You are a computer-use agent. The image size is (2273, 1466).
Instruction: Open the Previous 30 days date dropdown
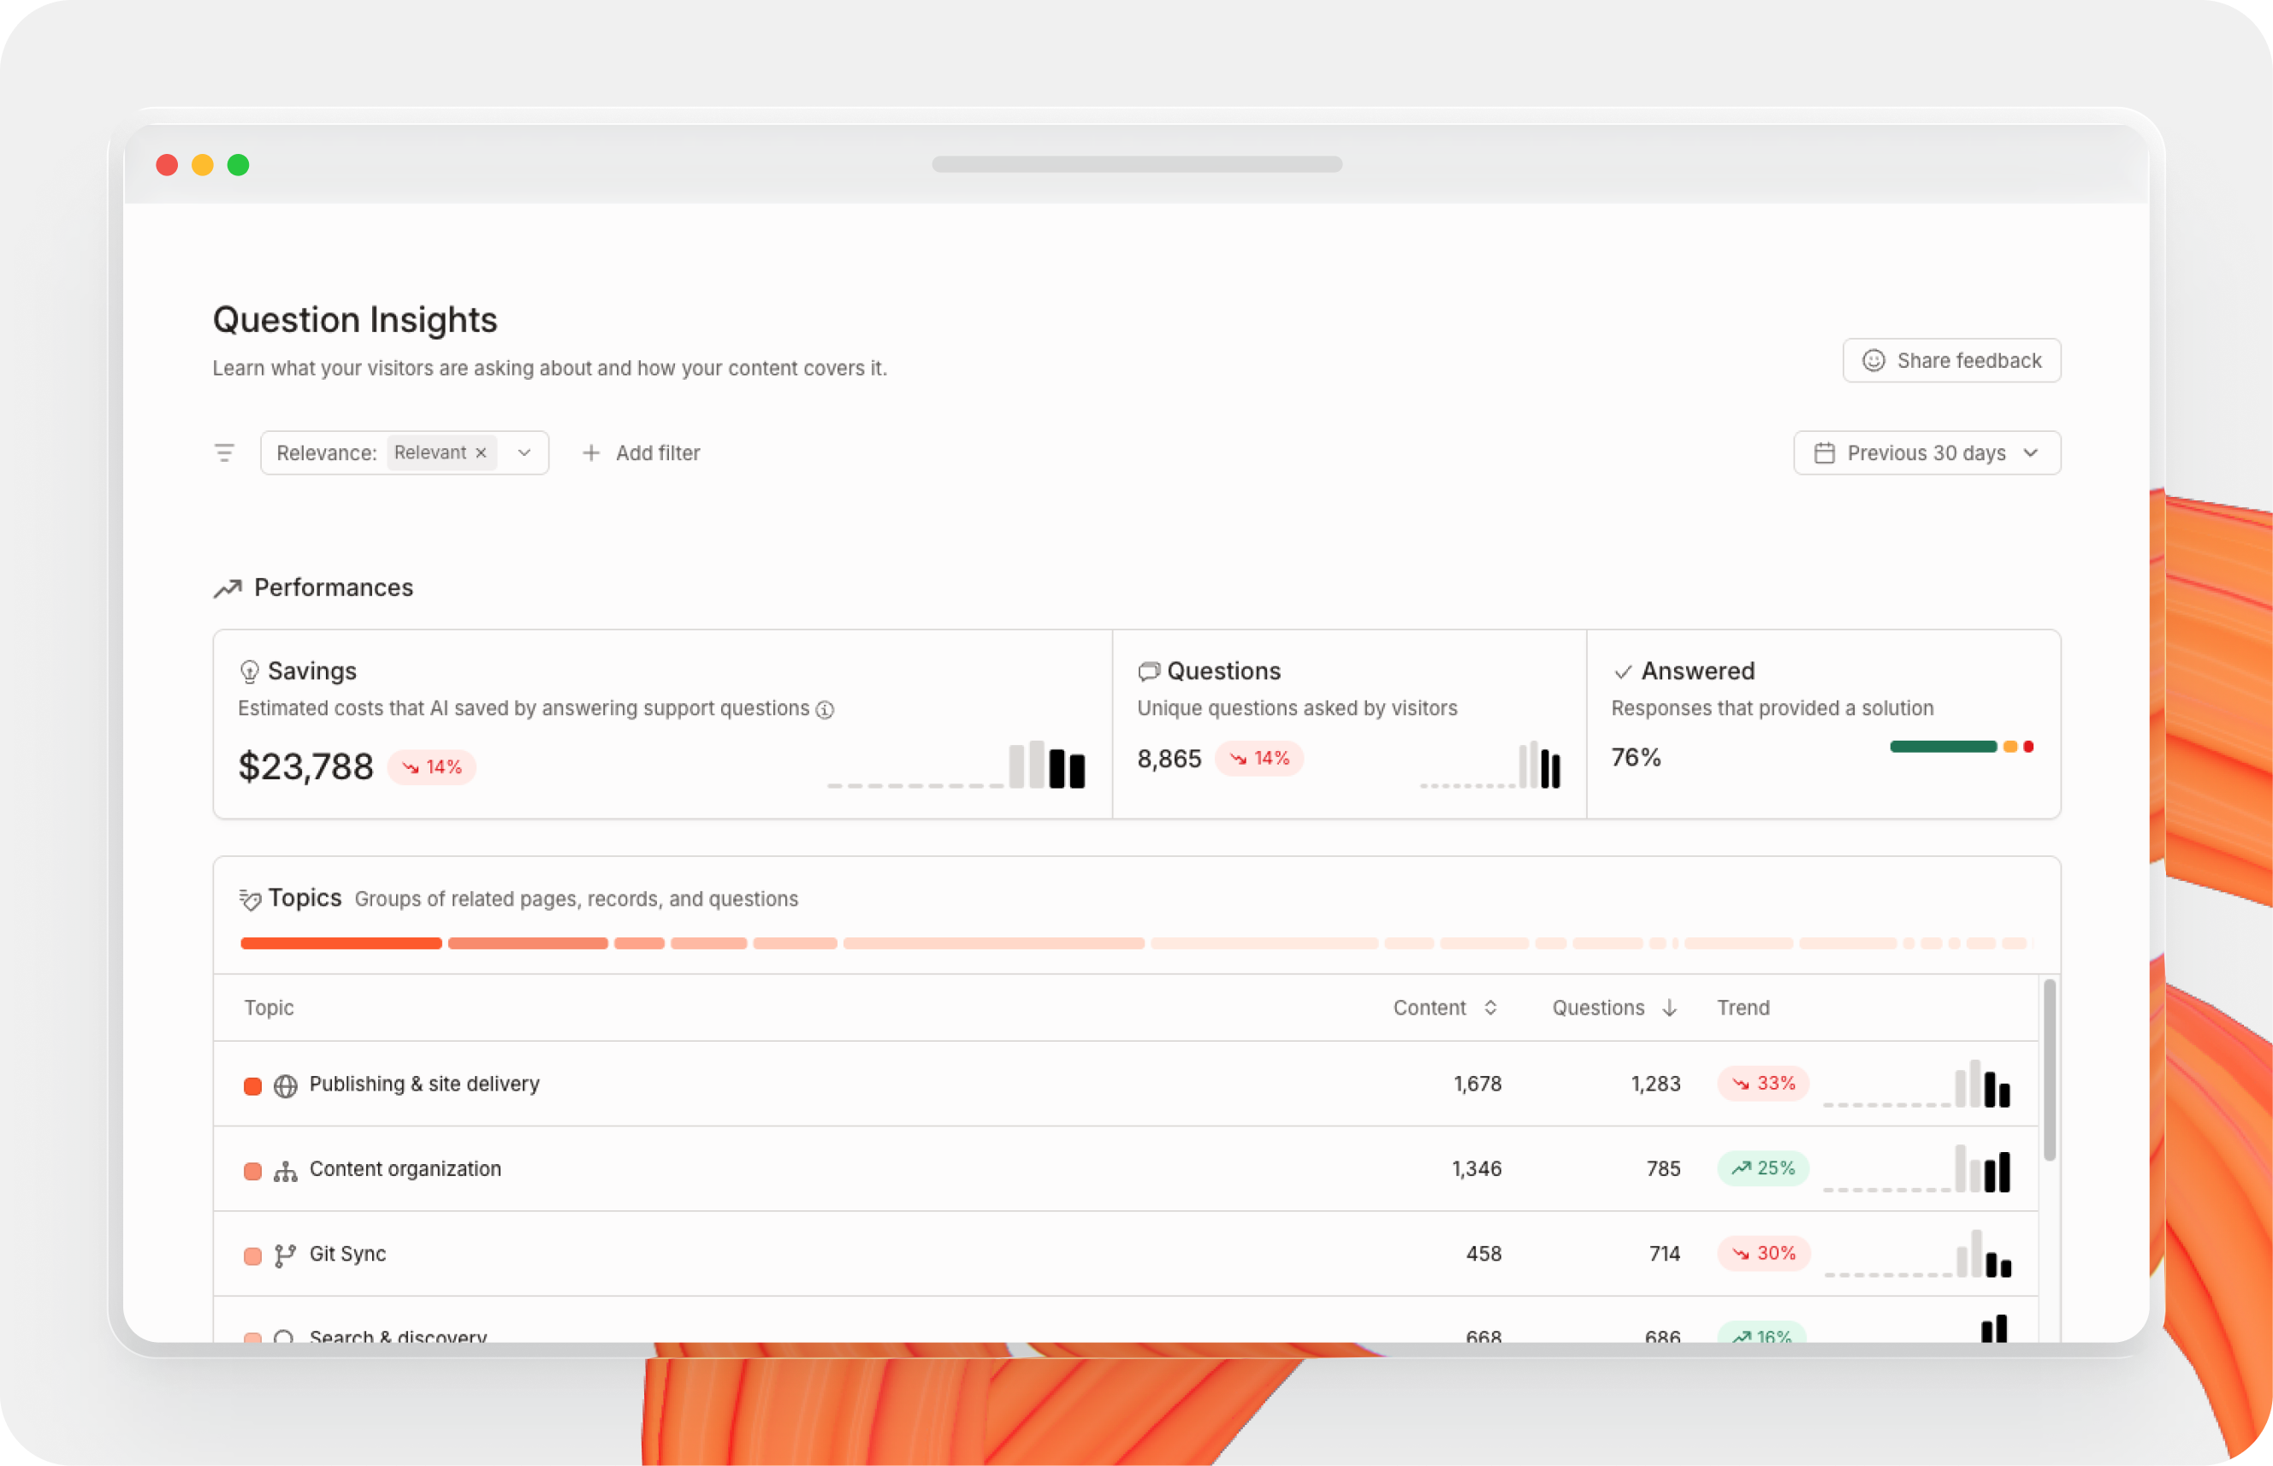[x=1927, y=453]
